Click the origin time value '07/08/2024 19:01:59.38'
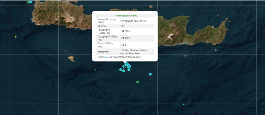The width and height of the screenshot is (265, 115). (133, 21)
